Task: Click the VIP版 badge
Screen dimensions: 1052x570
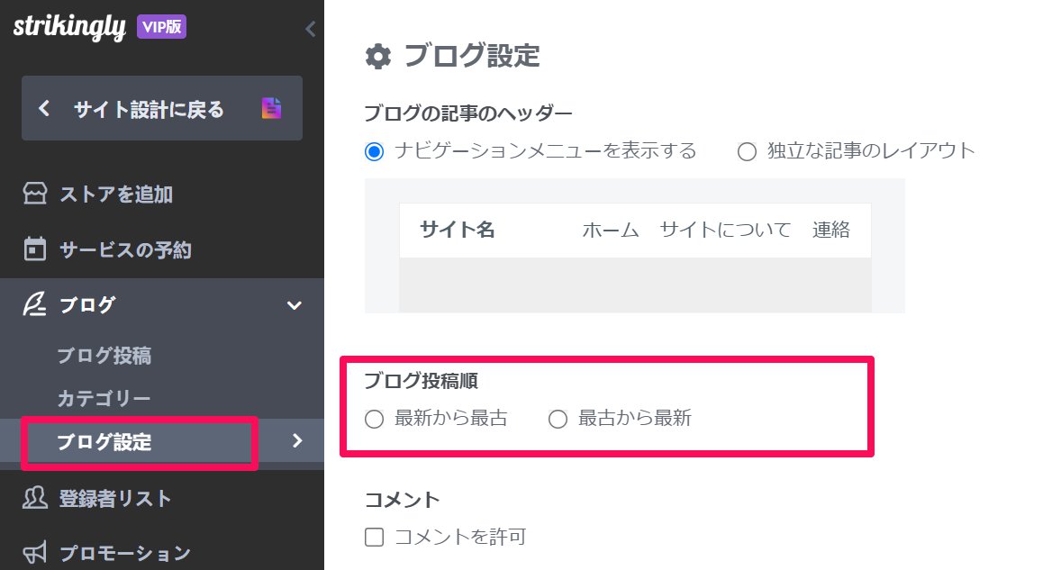Action: coord(162,27)
